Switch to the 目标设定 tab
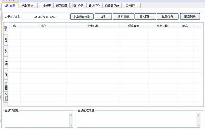 [10, 5]
